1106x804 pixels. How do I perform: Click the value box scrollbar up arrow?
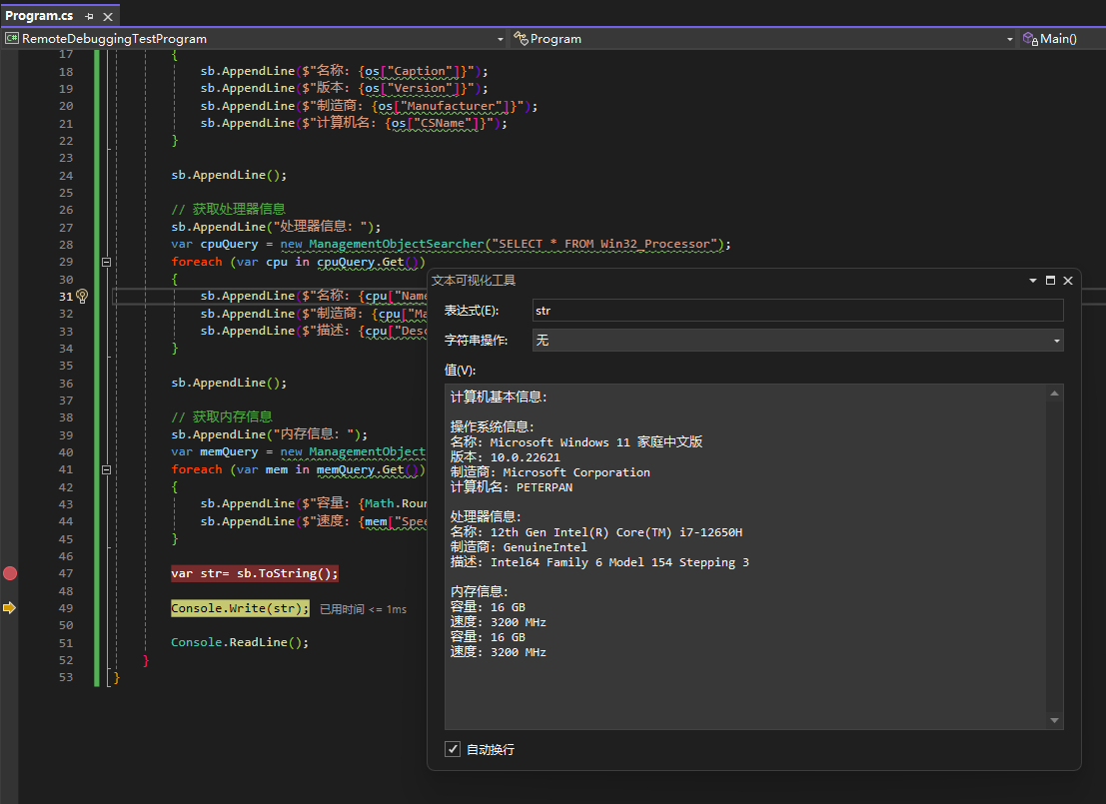click(1055, 395)
